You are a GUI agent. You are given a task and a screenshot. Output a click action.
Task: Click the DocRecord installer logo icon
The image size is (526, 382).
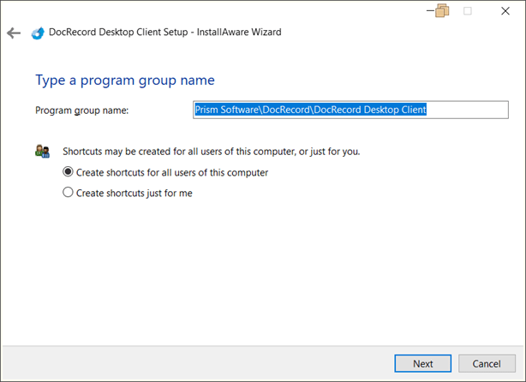tap(38, 33)
